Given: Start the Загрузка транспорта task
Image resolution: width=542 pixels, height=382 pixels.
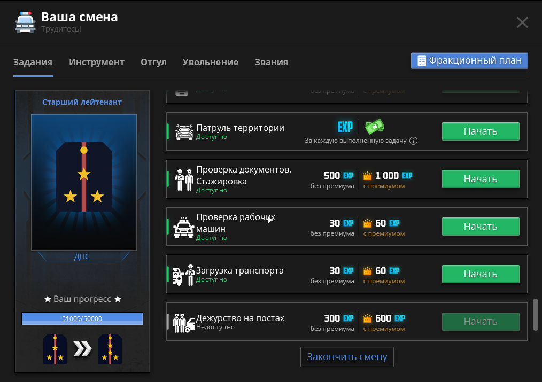Looking at the screenshot, I should pyautogui.click(x=481, y=274).
